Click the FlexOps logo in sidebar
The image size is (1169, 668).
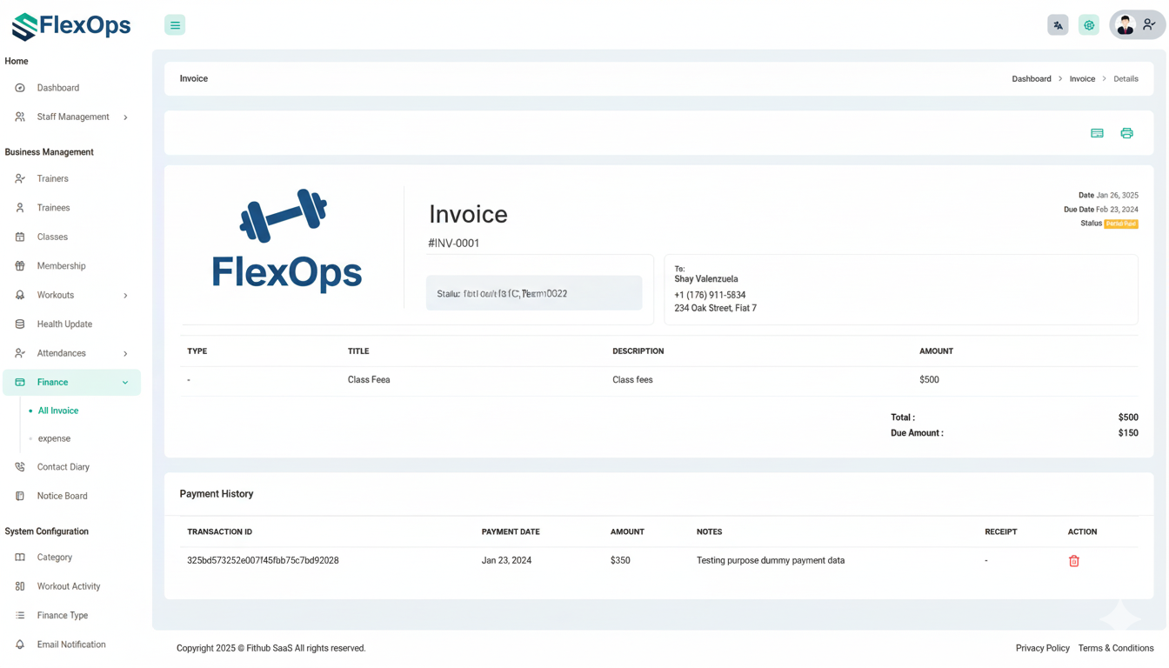[x=71, y=26]
